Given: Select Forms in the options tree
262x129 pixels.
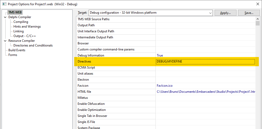Looking at the screenshot, I should tap(13, 55).
